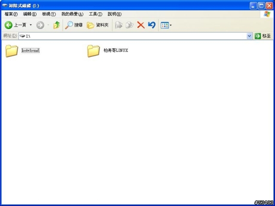The height and width of the screenshot is (206, 275).
Task: Click the drive icon in the title bar
Action: click(5, 6)
